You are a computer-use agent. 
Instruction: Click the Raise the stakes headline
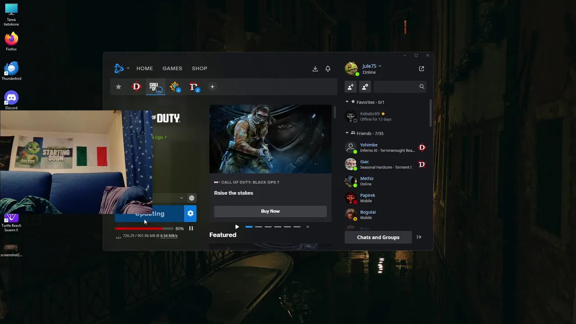click(234, 193)
